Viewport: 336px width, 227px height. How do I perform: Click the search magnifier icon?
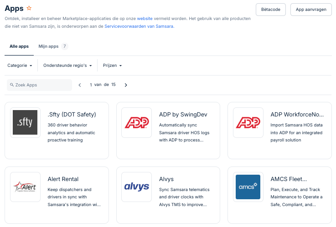(x=12, y=85)
